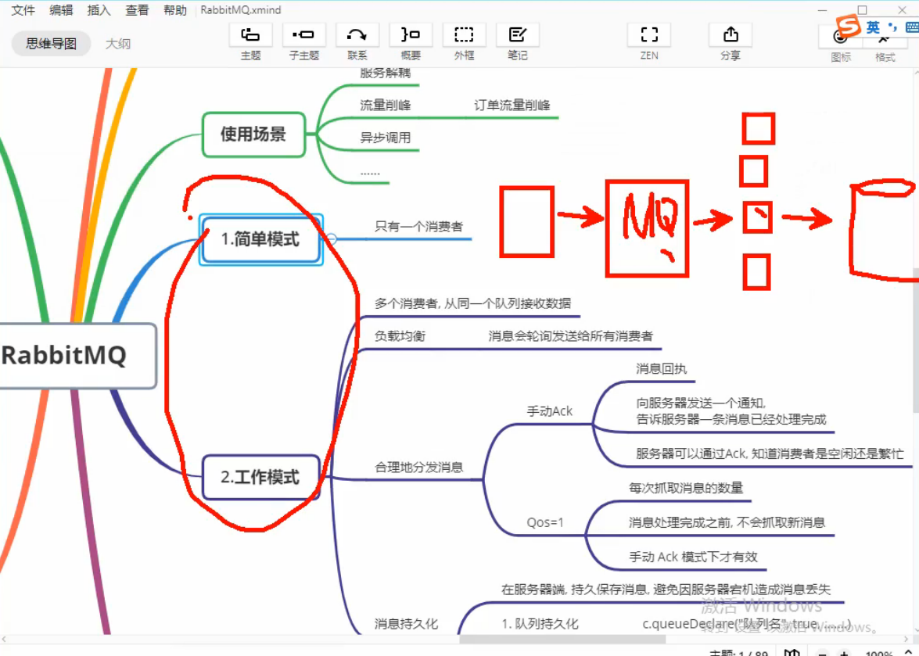This screenshot has height=656, width=919.
Task: Select the 2.工作模式 topic node
Action: click(260, 478)
